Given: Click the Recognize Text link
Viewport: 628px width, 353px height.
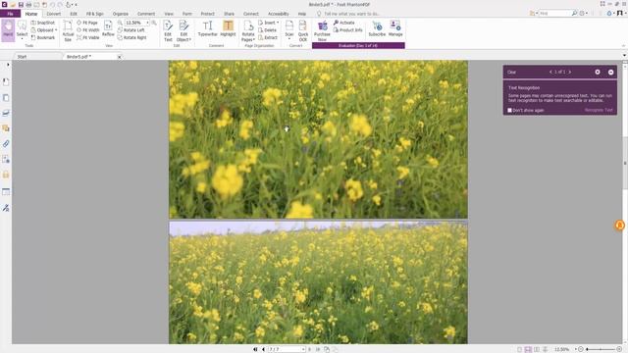Looking at the screenshot, I should [599, 110].
